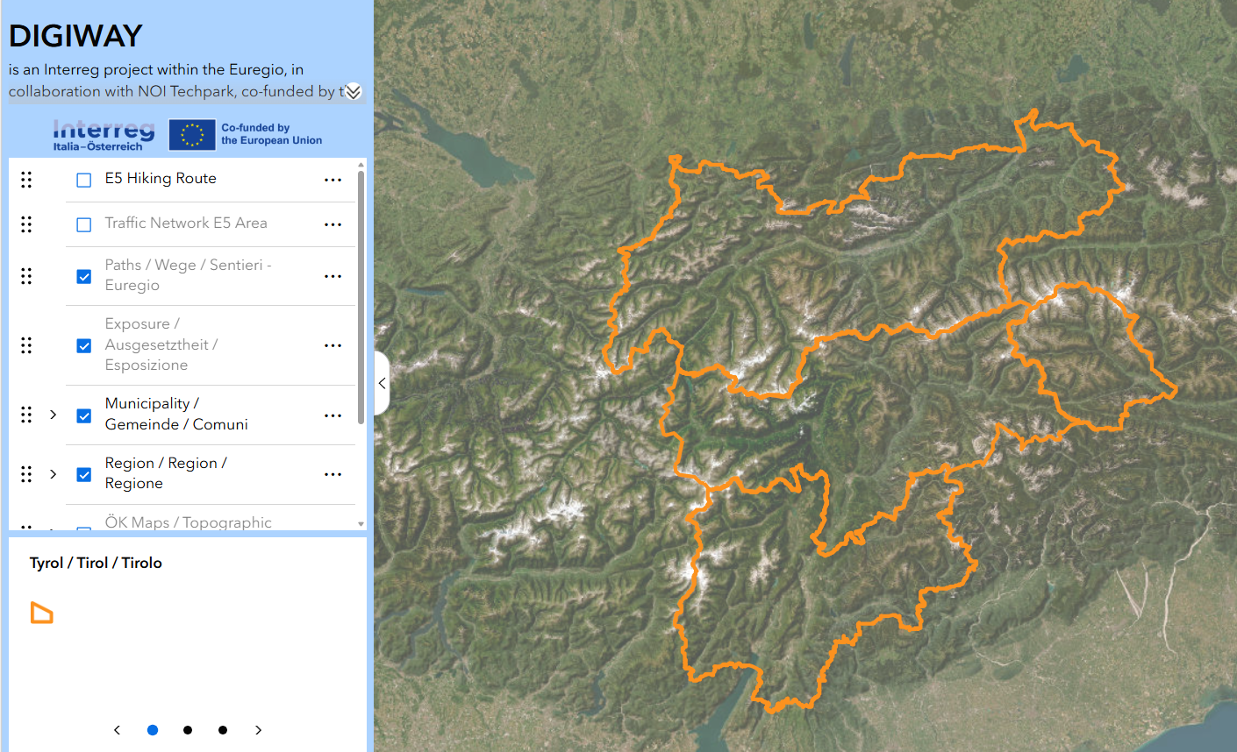Image resolution: width=1237 pixels, height=752 pixels.
Task: Click drag handle for E5 Hiking Route layer
Action: (x=26, y=180)
